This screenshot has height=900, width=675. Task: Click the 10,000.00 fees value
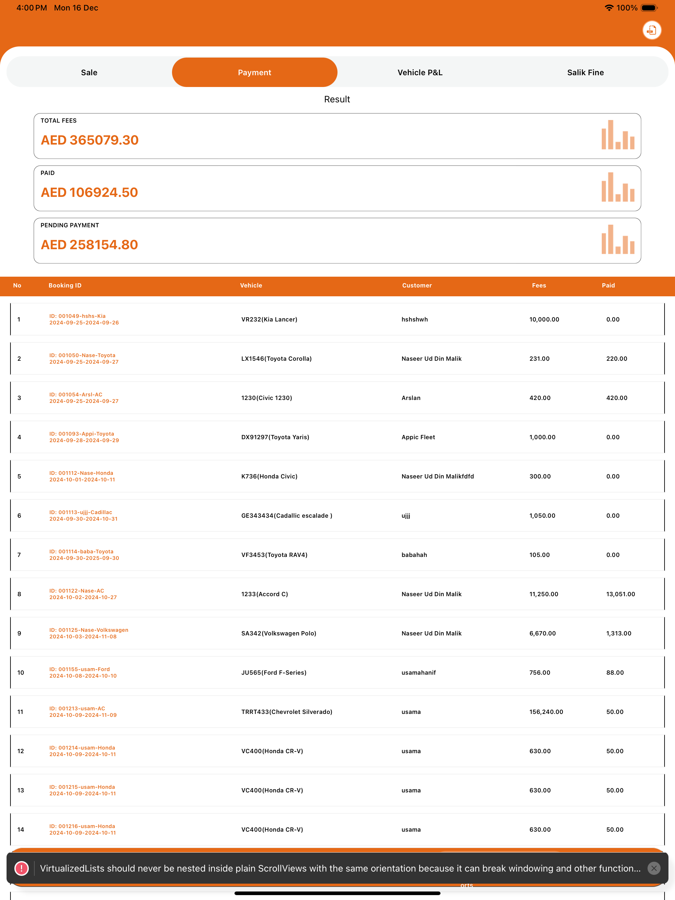[544, 320]
